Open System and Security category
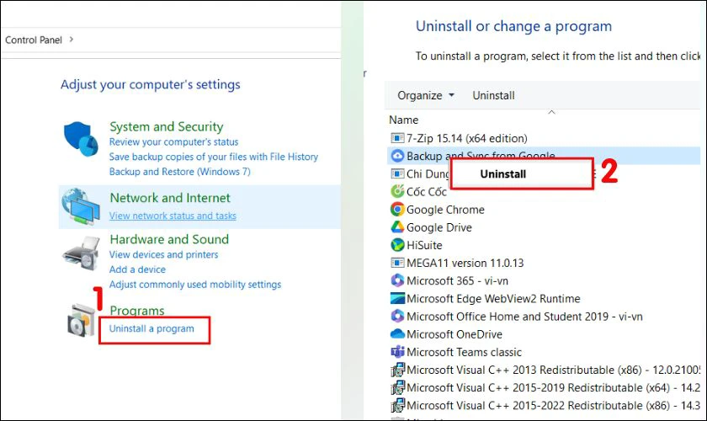This screenshot has height=421, width=707. 167,127
